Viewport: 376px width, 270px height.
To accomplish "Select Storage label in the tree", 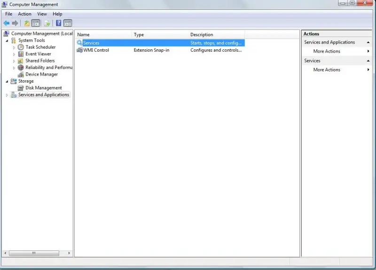I will pos(26,81).
